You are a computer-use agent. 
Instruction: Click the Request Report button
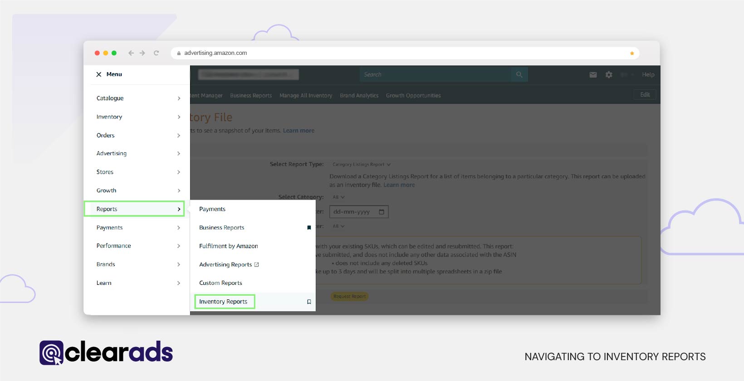pyautogui.click(x=349, y=297)
